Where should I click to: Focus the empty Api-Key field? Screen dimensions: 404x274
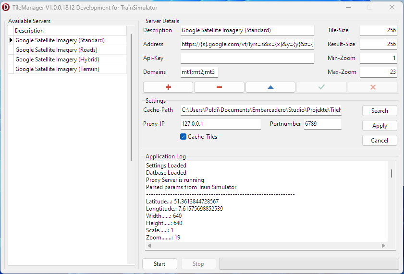tap(247, 58)
